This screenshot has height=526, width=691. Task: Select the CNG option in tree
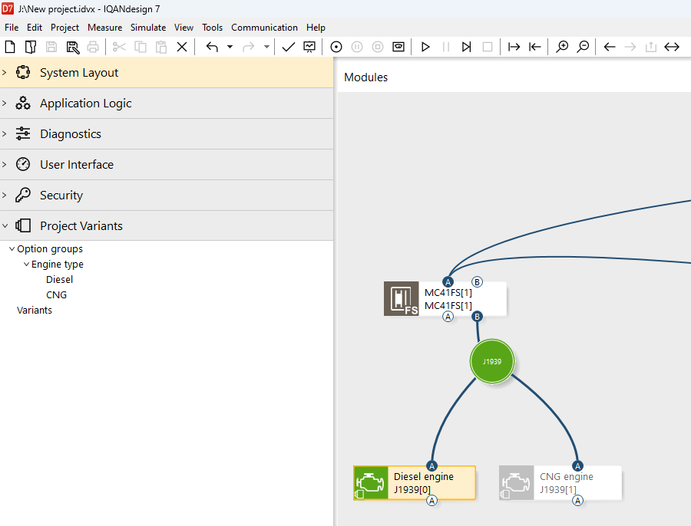pos(56,295)
